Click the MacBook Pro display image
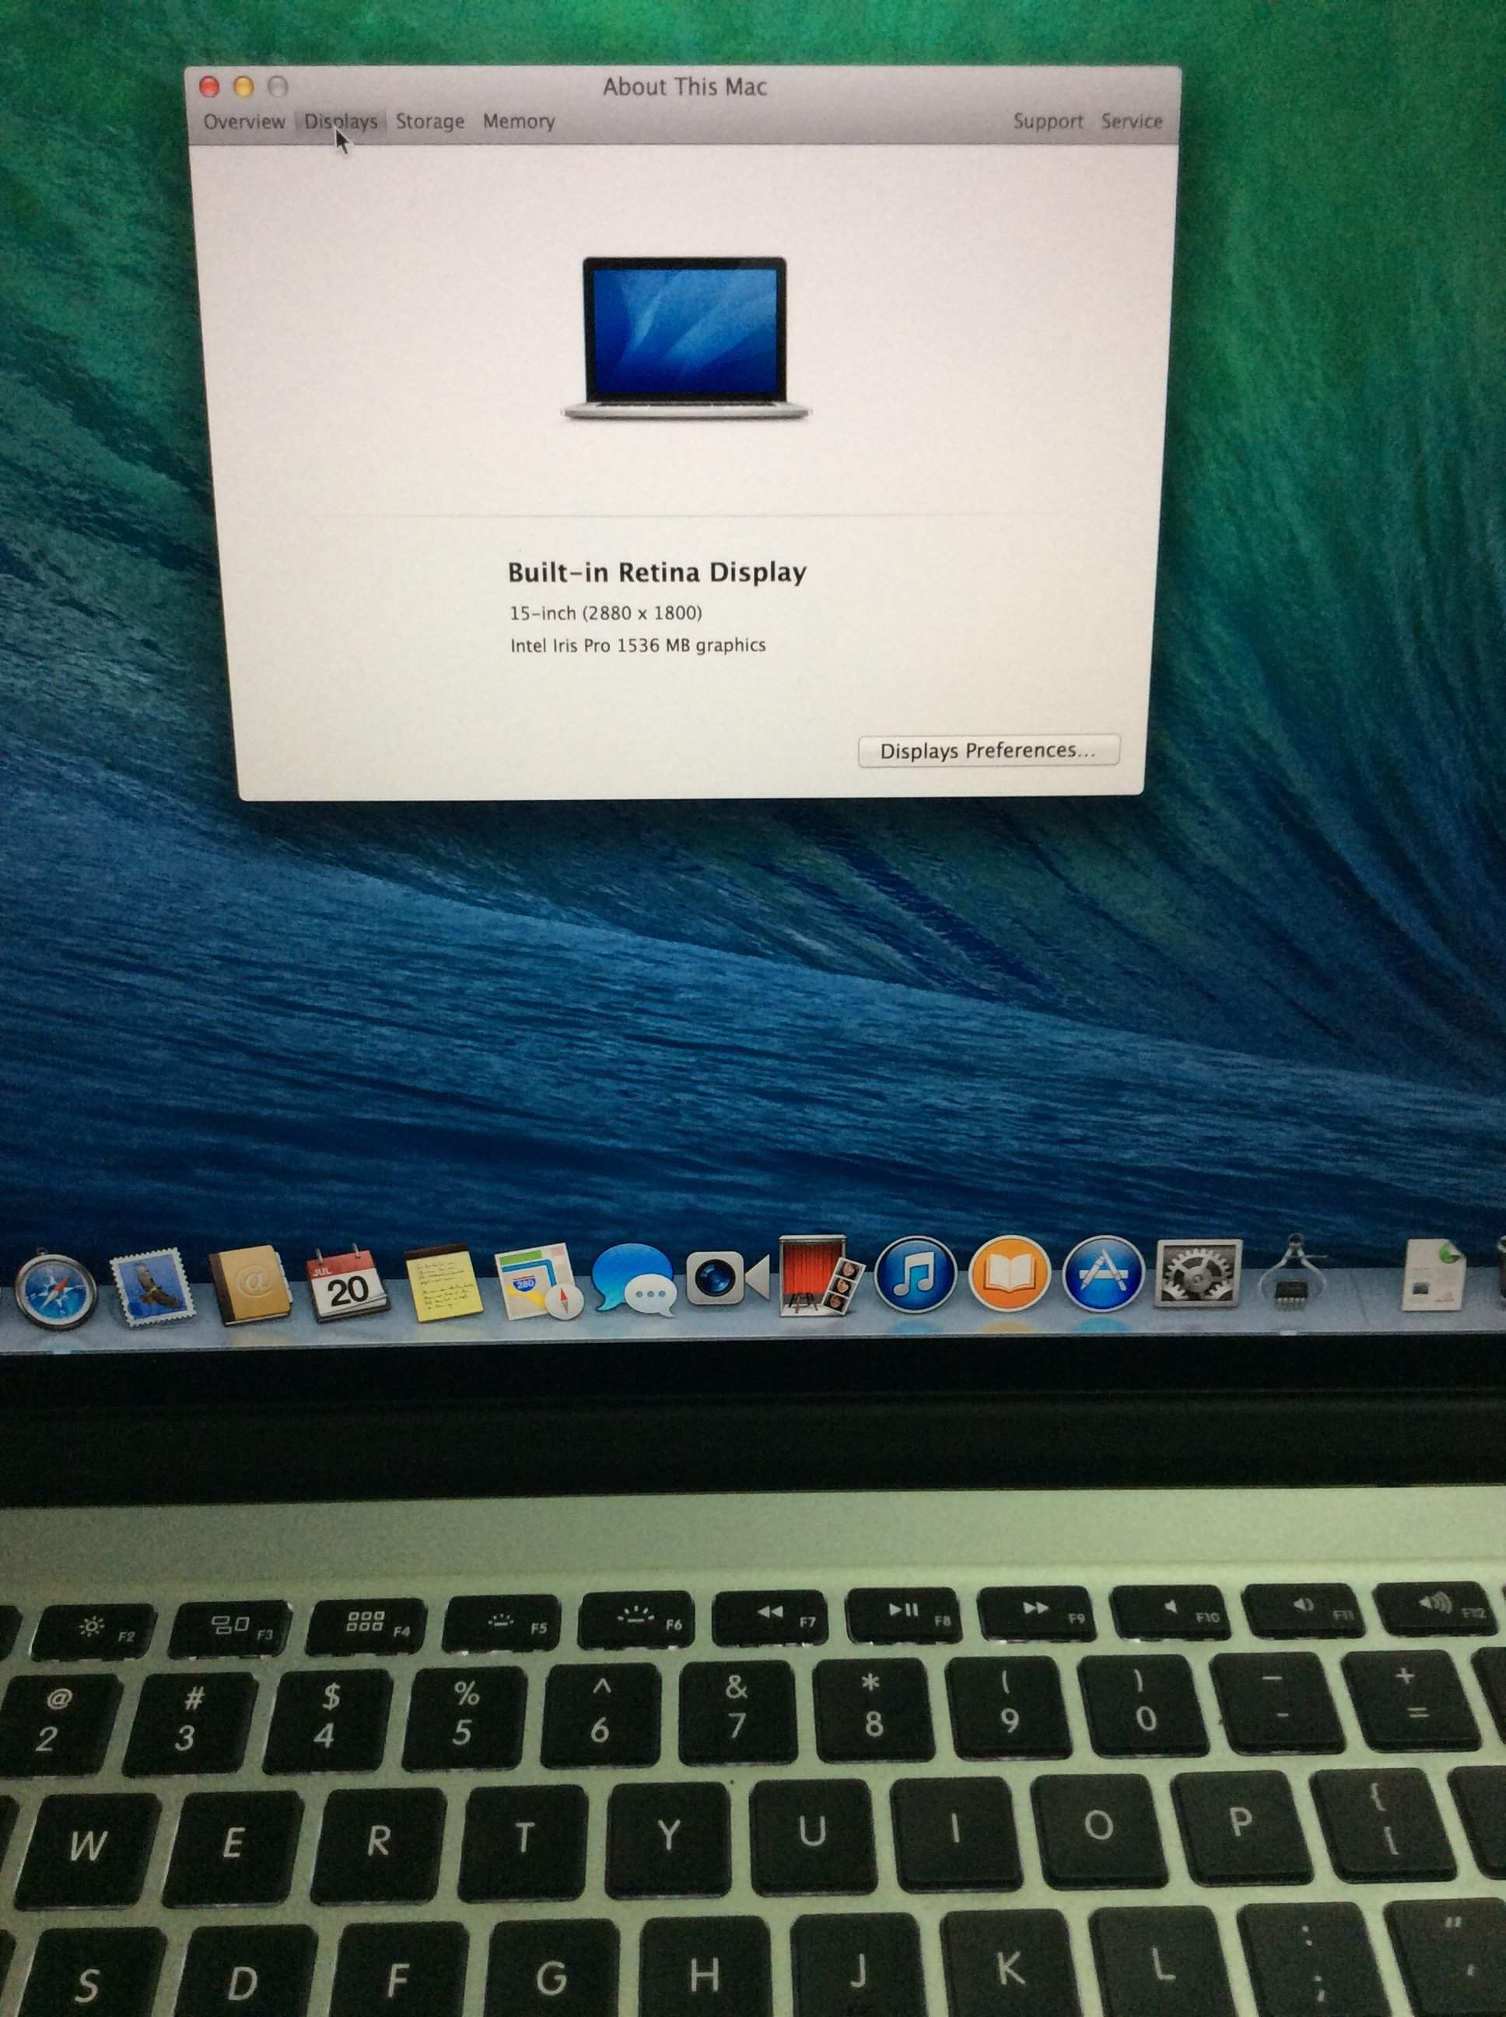The height and width of the screenshot is (2017, 1506). tap(685, 339)
